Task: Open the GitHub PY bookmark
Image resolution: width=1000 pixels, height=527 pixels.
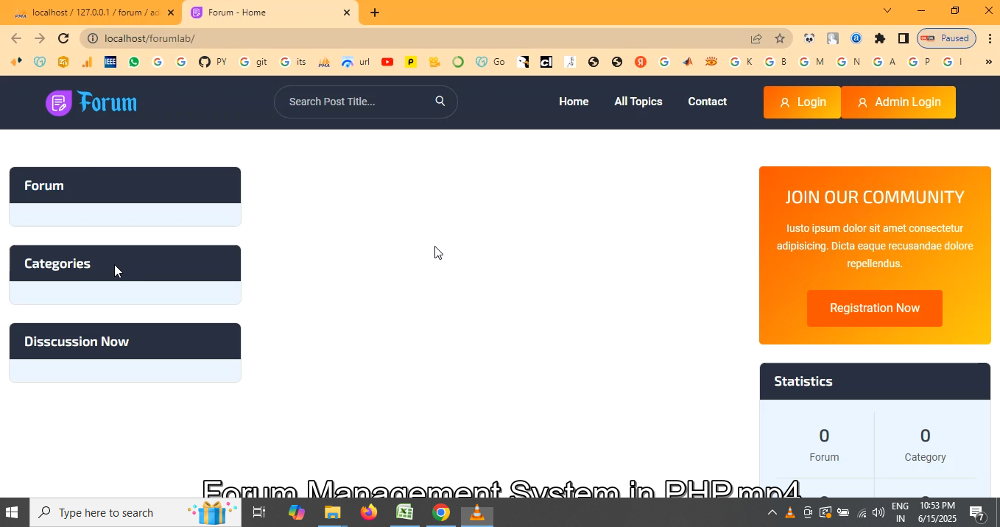Action: coord(213,62)
